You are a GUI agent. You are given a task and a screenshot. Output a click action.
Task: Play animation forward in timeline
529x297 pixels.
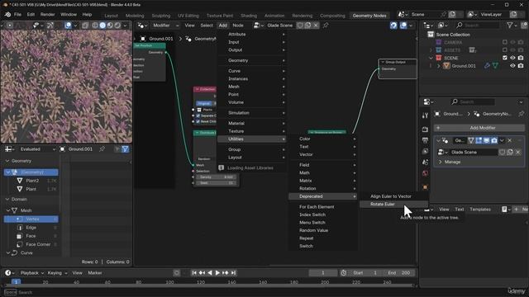[x=217, y=273]
